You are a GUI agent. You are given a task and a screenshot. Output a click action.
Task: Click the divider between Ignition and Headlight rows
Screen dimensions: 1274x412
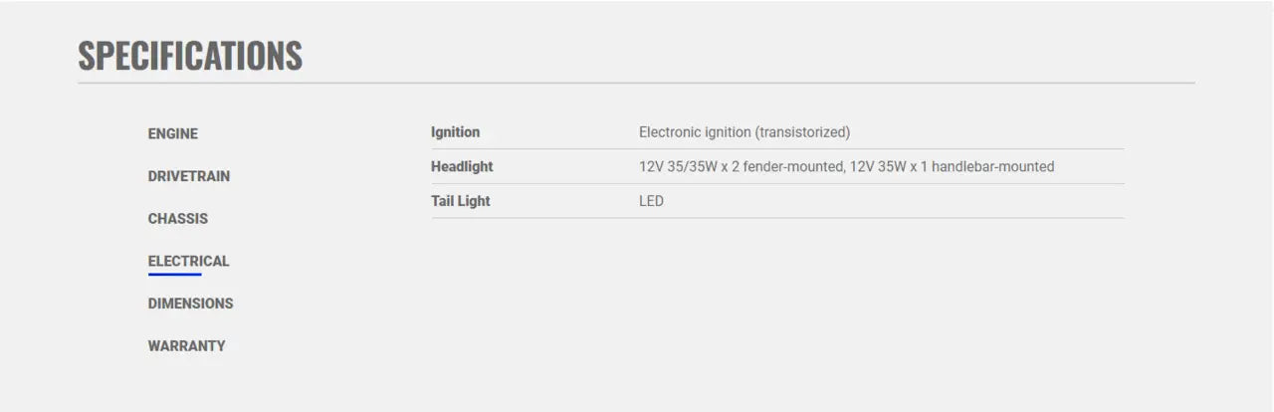(x=777, y=149)
